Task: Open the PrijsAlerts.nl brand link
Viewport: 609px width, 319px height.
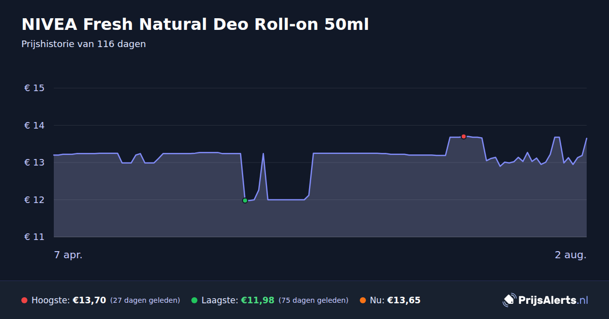Action: pos(546,300)
